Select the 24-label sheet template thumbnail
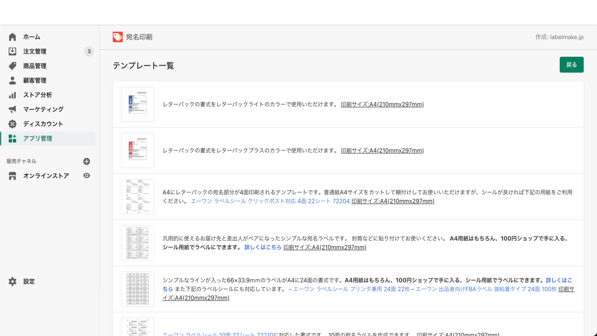Image resolution: width=597 pixels, height=336 pixels. click(137, 289)
